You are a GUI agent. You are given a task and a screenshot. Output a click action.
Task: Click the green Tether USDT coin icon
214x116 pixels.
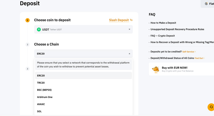(x=39, y=29)
